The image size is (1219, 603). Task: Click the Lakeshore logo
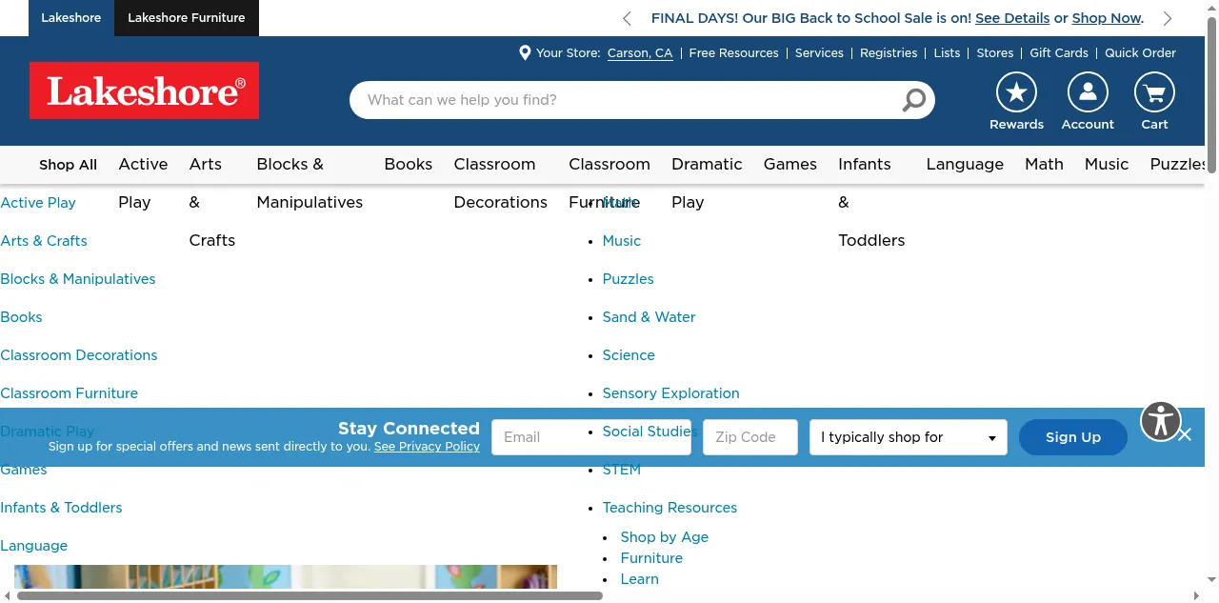tap(144, 91)
